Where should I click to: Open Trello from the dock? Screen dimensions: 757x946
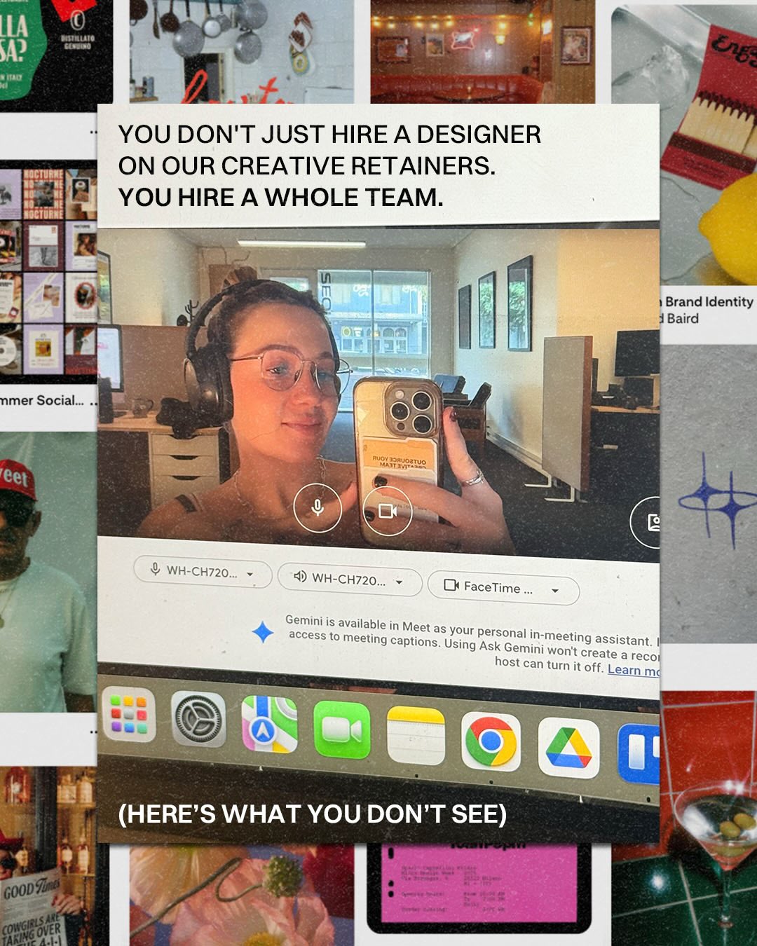[x=639, y=754]
